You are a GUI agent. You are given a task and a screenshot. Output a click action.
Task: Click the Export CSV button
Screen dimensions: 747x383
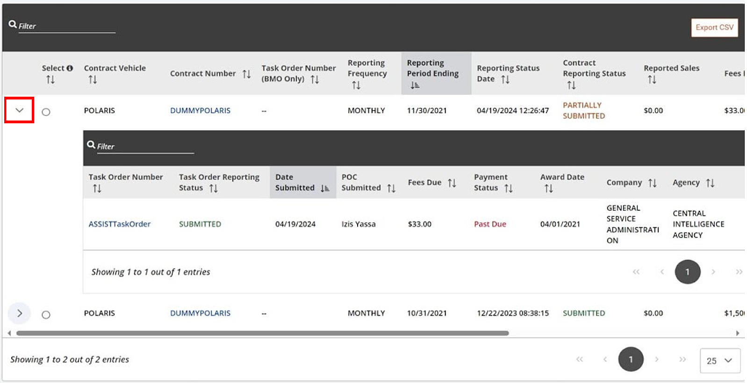pos(714,28)
